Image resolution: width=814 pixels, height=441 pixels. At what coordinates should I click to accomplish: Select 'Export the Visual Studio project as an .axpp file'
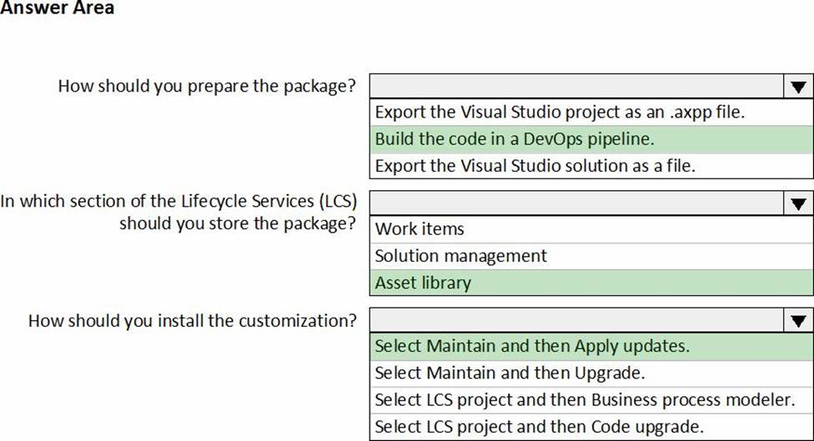[559, 112]
